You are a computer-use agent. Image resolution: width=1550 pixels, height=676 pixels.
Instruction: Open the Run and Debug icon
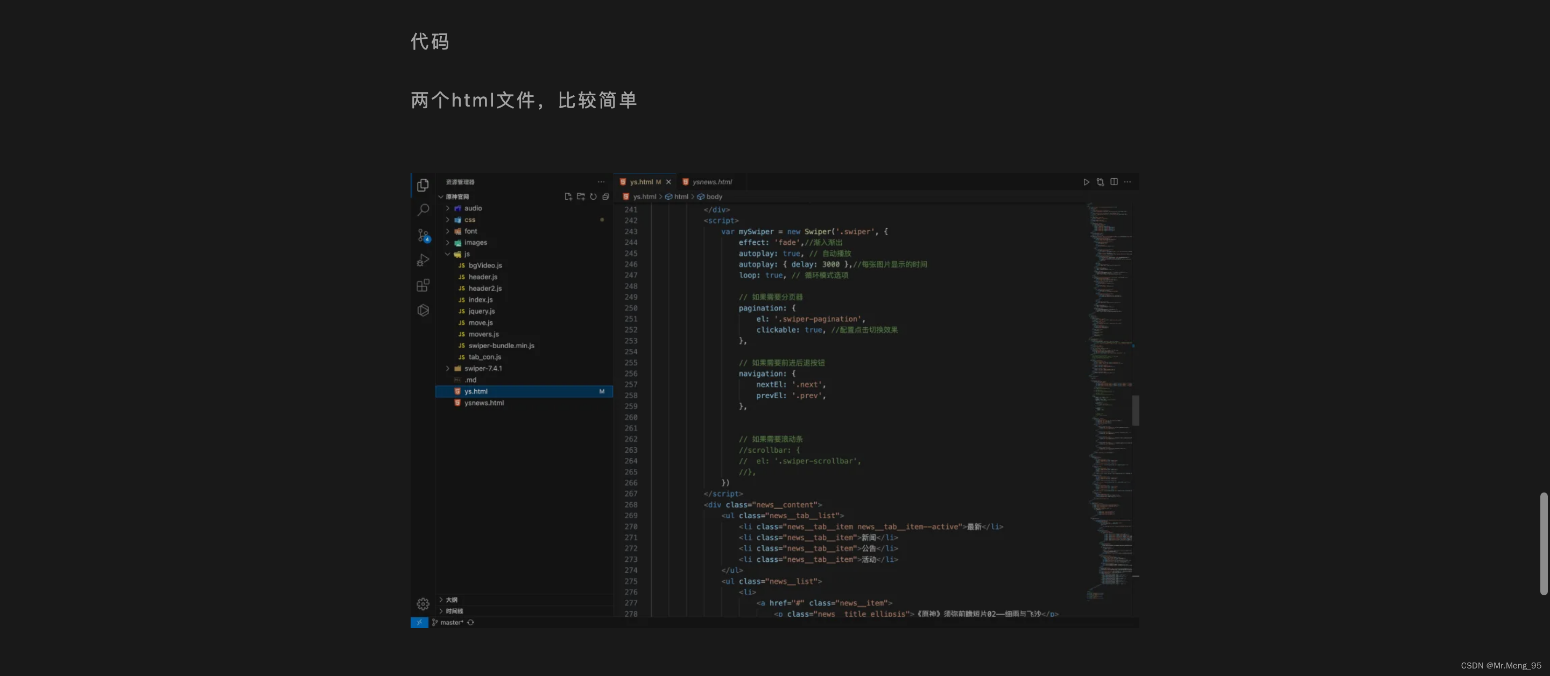click(423, 260)
